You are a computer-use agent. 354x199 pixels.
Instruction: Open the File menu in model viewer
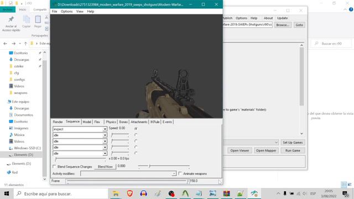[54, 11]
